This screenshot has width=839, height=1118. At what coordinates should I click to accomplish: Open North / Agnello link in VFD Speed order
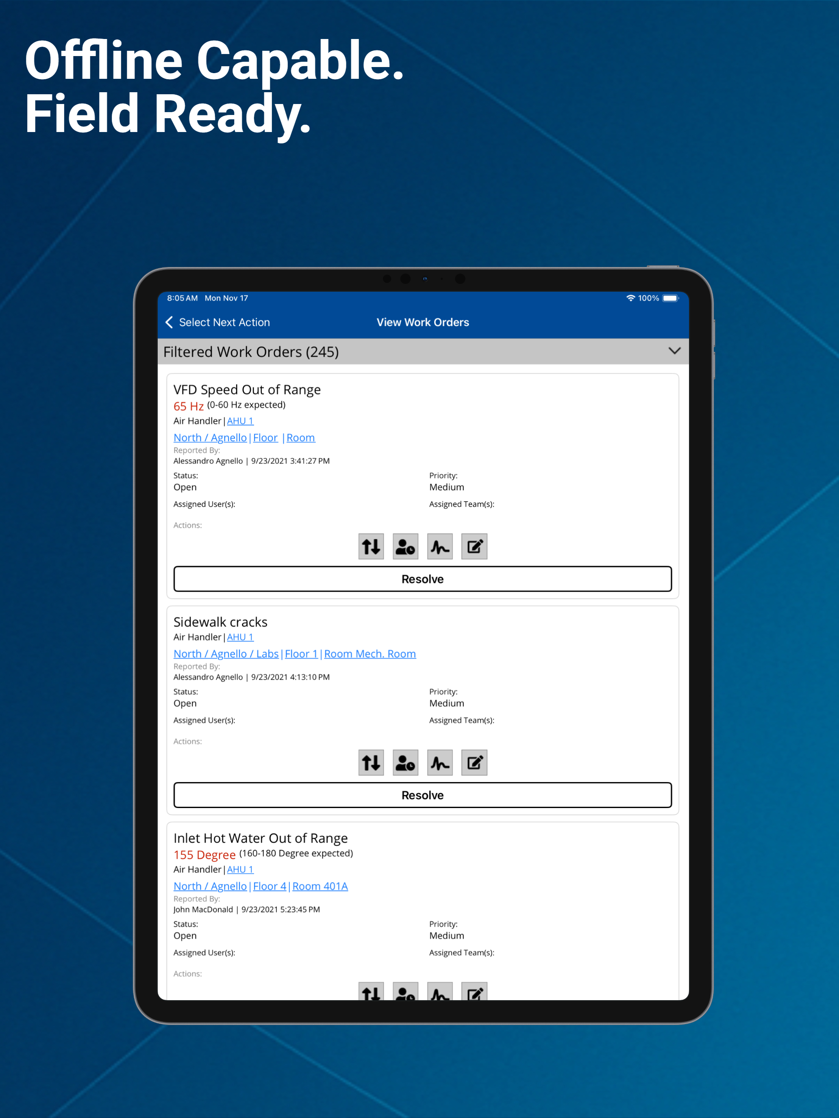coord(210,438)
